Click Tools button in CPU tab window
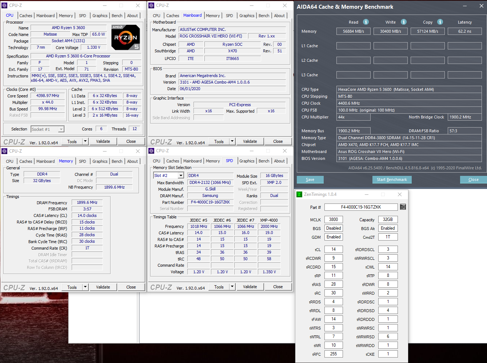The image size is (487, 363). click(72, 141)
